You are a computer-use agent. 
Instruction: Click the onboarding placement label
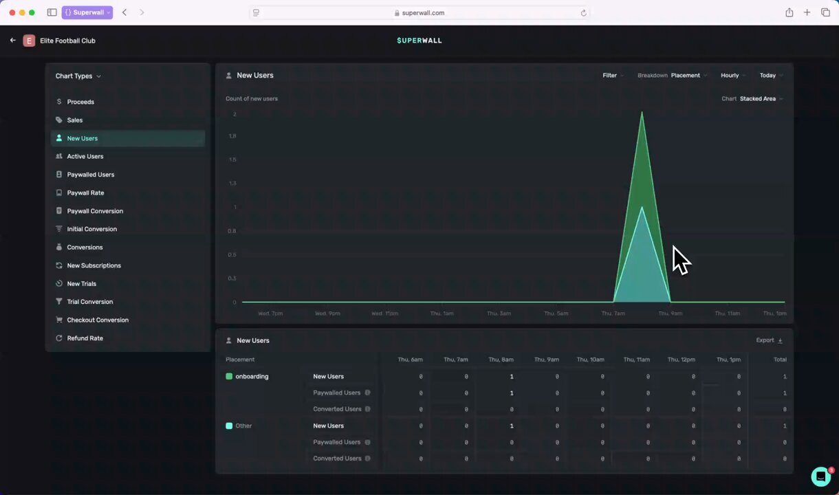252,377
